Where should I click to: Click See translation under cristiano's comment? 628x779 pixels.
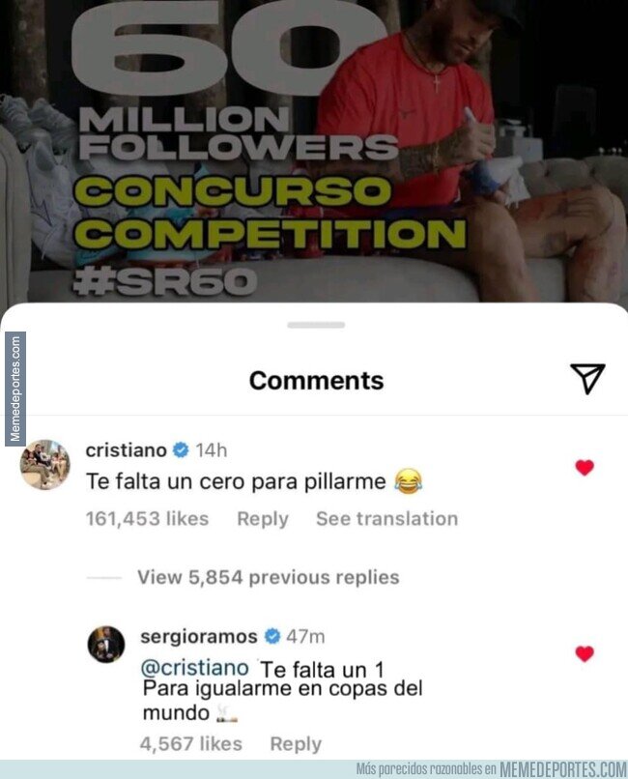coord(387,519)
